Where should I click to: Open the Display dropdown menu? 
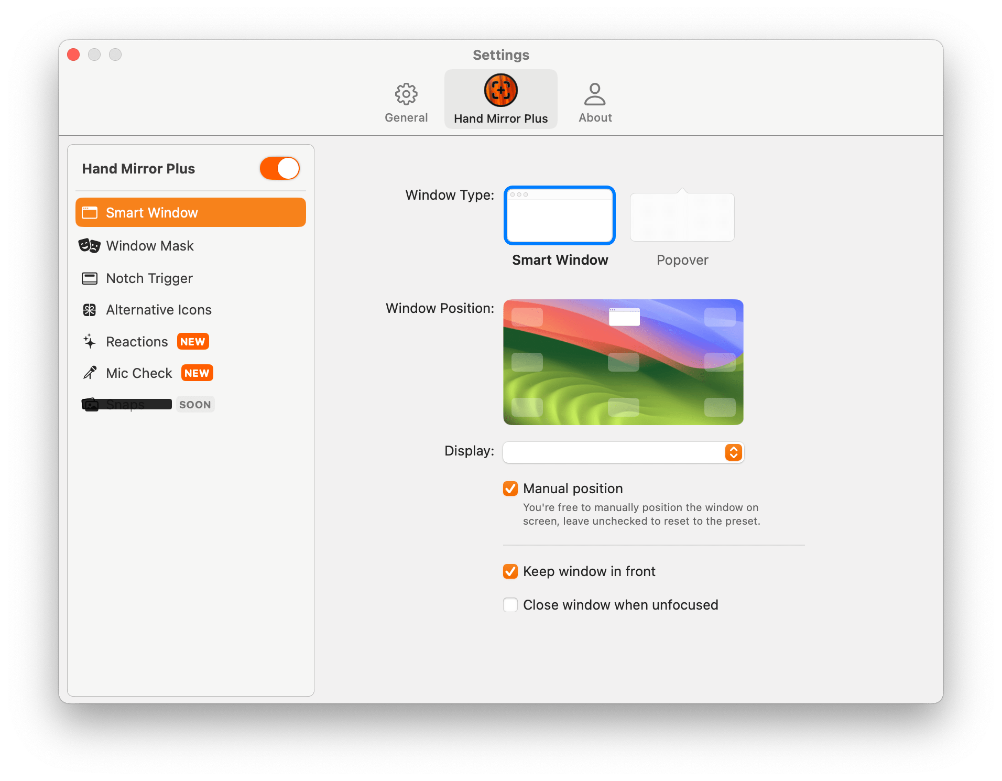click(623, 452)
